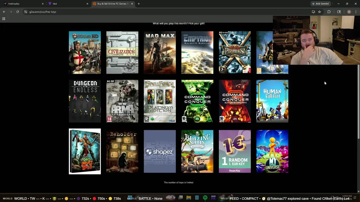The height and width of the screenshot is (202, 360).
Task: Open the browser Extensions puzzle icon
Action: tap(329, 12)
